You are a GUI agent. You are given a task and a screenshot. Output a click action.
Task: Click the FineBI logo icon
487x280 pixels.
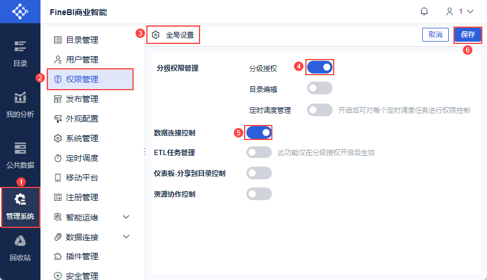pos(20,12)
